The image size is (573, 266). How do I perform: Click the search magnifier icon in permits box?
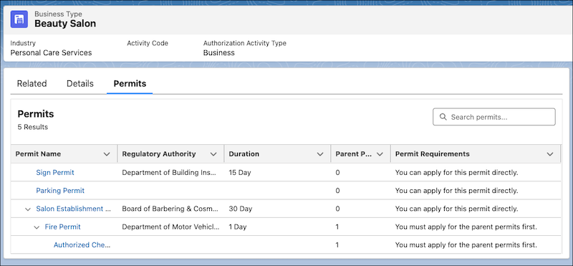pos(443,117)
